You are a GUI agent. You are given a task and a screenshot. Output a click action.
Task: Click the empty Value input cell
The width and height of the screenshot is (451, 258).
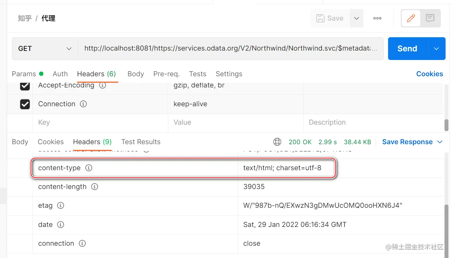click(236, 122)
